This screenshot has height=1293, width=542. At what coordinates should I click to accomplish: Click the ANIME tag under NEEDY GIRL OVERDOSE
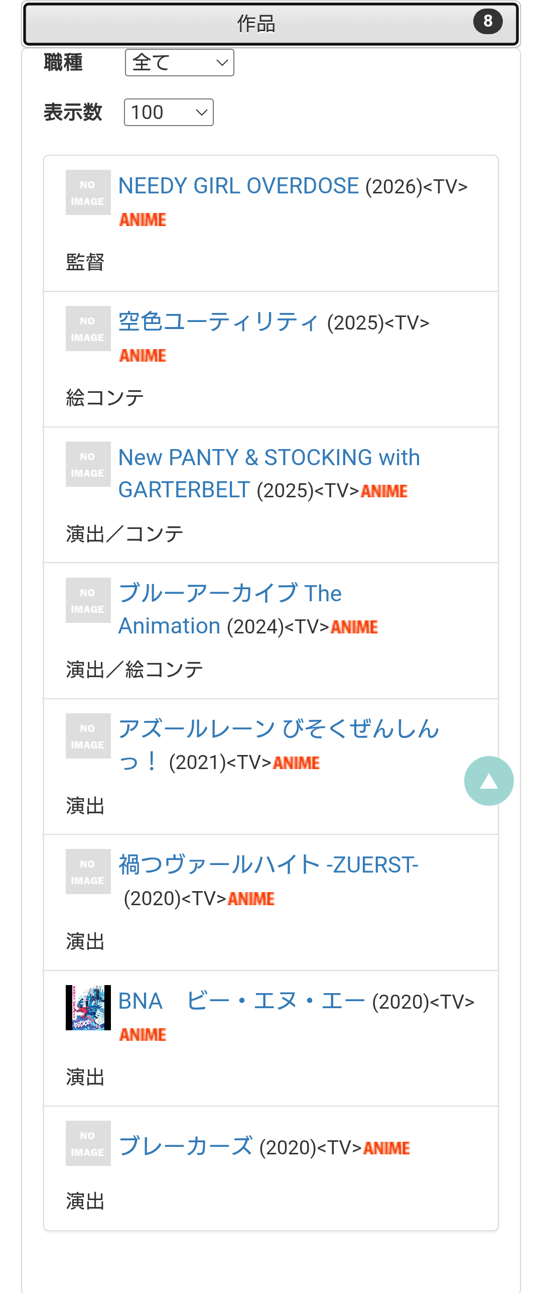coord(143,220)
